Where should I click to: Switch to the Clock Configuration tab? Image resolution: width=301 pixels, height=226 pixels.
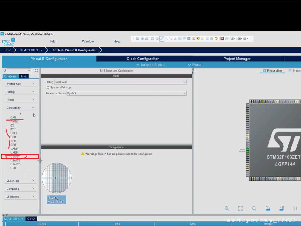(x=143, y=59)
